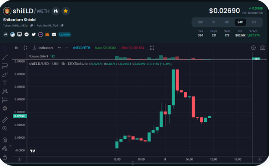Open the timezone Z button

[x=19, y=160]
